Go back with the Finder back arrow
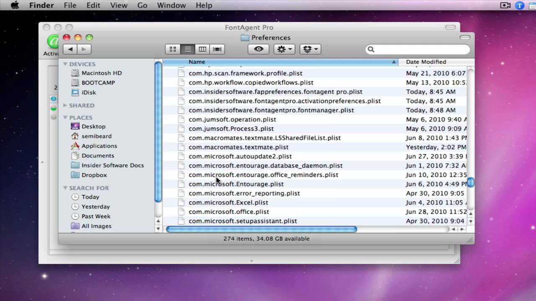The image size is (536, 301). tap(70, 49)
